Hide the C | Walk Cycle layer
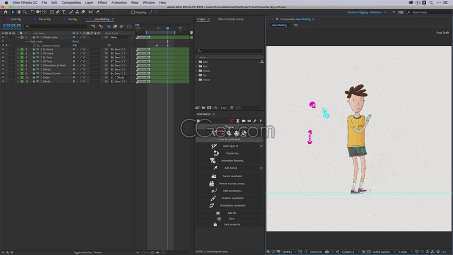This screenshot has width=453, height=255. pyautogui.click(x=3, y=37)
